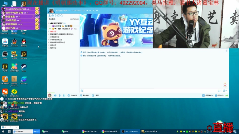This screenshot has width=239, height=134.
Task: Open the Windows Start button
Action: 3,131
